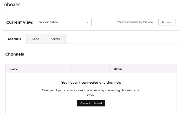Click the Inboxes page title
This screenshot has width=182, height=116.
pos(11,4)
